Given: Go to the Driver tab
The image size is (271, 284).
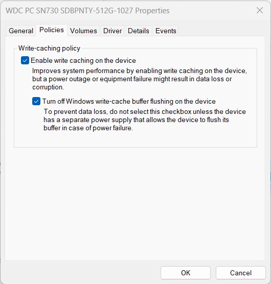Looking at the screenshot, I should pos(112,31).
